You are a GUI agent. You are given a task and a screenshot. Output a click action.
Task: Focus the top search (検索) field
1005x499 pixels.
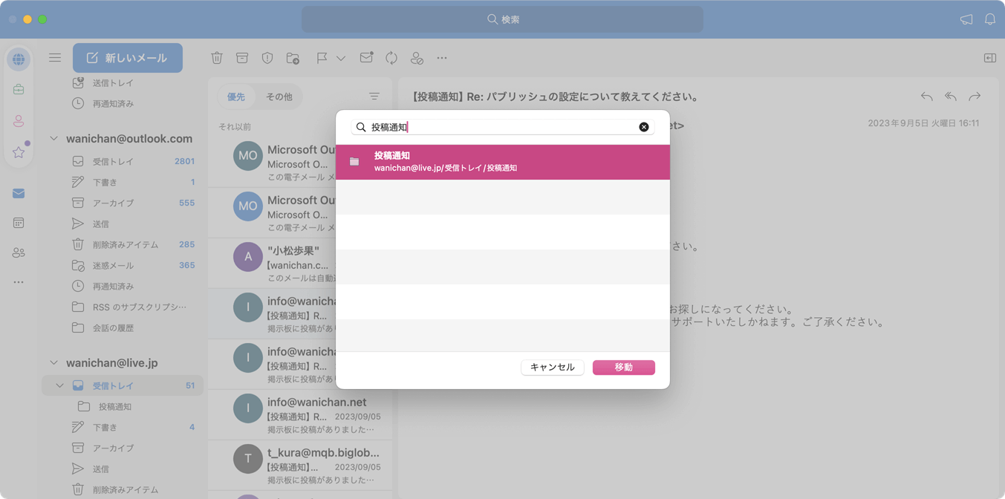coord(502,19)
